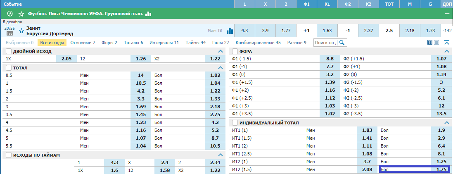Click the ТОТ column header
Image resolution: width=453 pixels, height=174 pixels.
coord(389,5)
